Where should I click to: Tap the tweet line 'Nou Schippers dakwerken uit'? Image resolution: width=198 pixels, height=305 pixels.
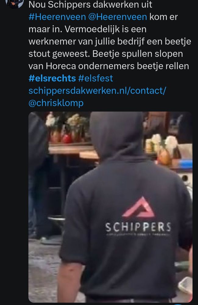[x=90, y=5]
